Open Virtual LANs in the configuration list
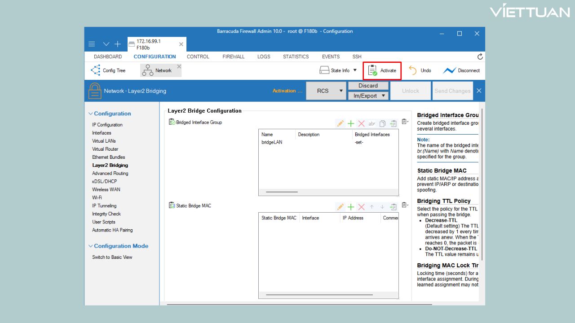This screenshot has width=575, height=323. [x=104, y=141]
